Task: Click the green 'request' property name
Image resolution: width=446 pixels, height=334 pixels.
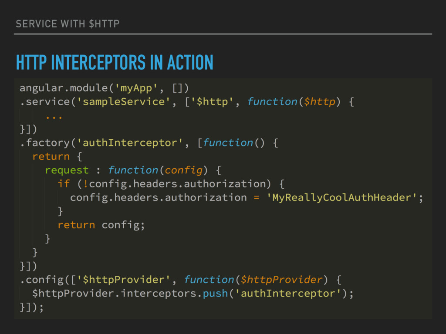Action: coord(67,170)
